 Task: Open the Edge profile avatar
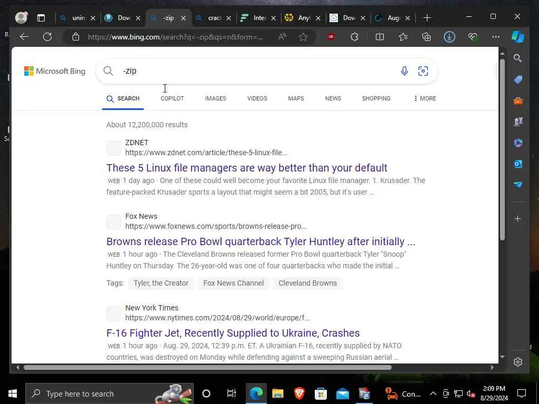(x=21, y=17)
